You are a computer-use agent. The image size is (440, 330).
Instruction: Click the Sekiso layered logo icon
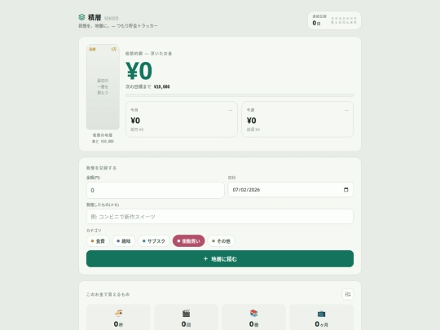81,17
